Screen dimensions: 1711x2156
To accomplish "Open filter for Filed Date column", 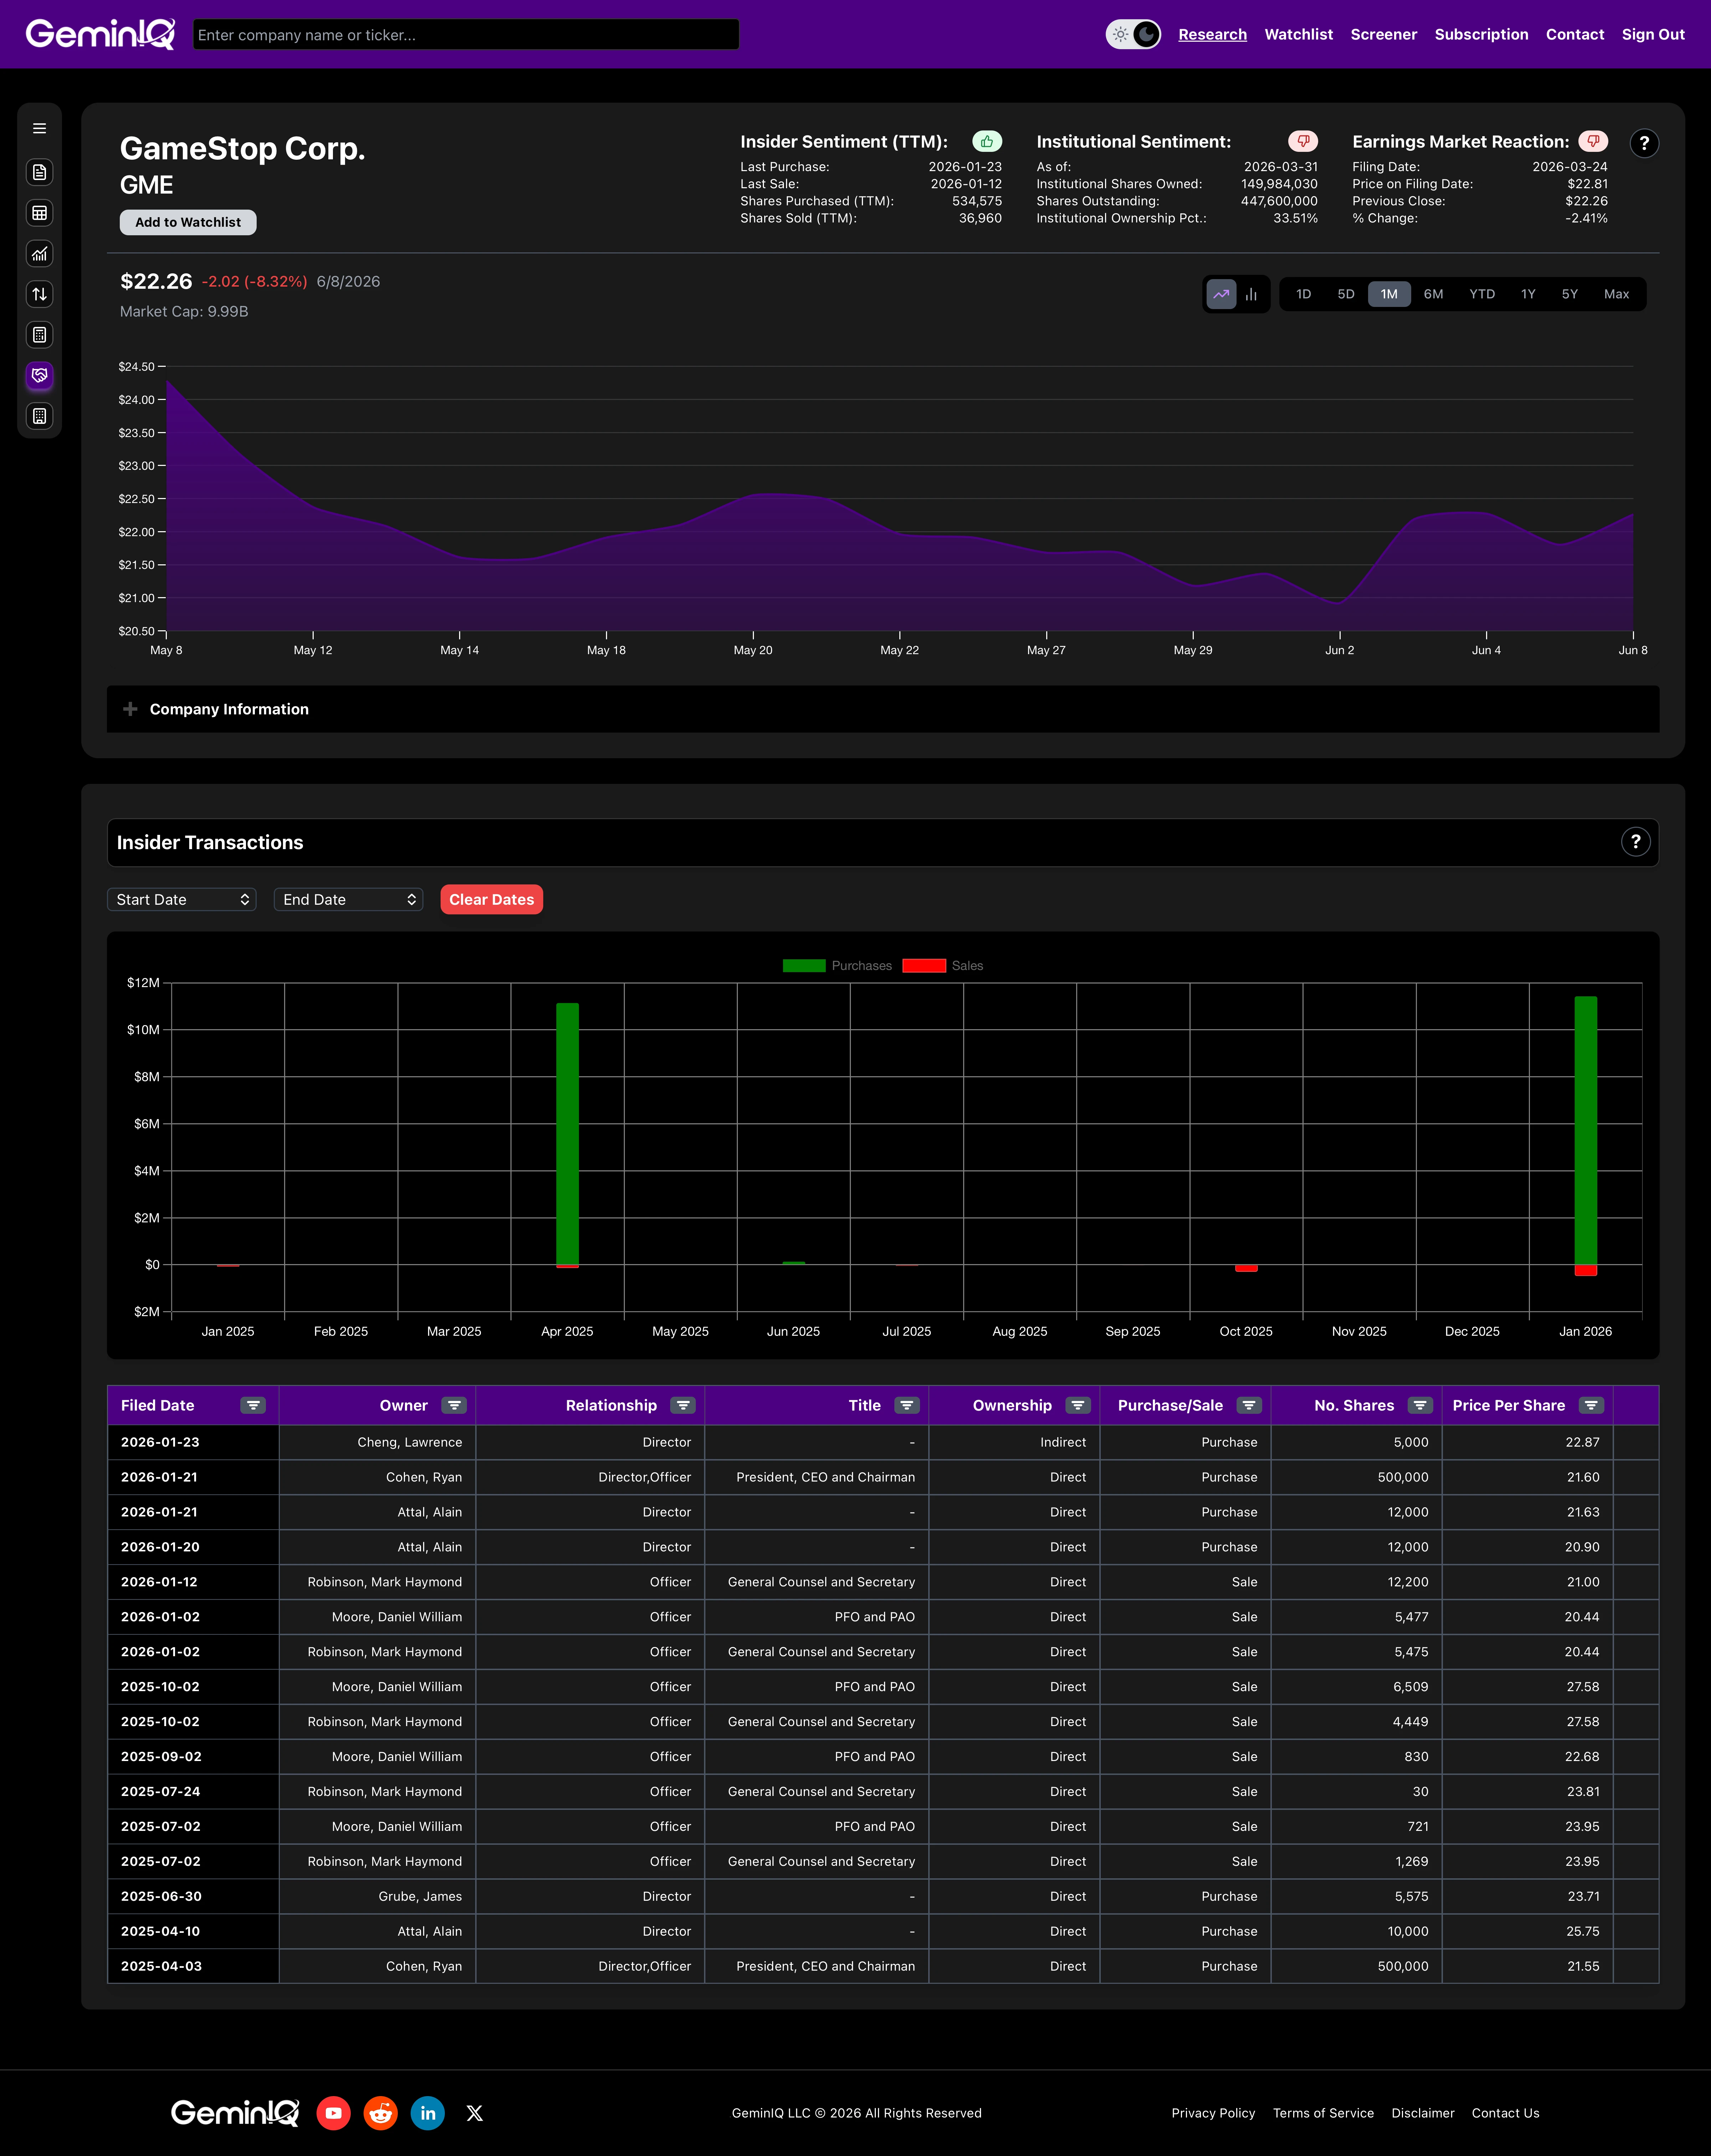I will tap(253, 1405).
